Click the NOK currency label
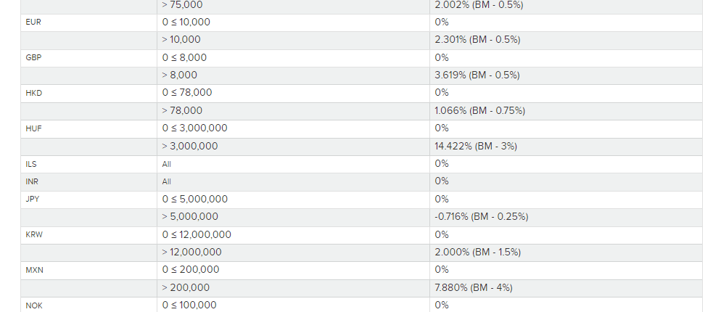Image resolution: width=713 pixels, height=312 pixels. 34,305
